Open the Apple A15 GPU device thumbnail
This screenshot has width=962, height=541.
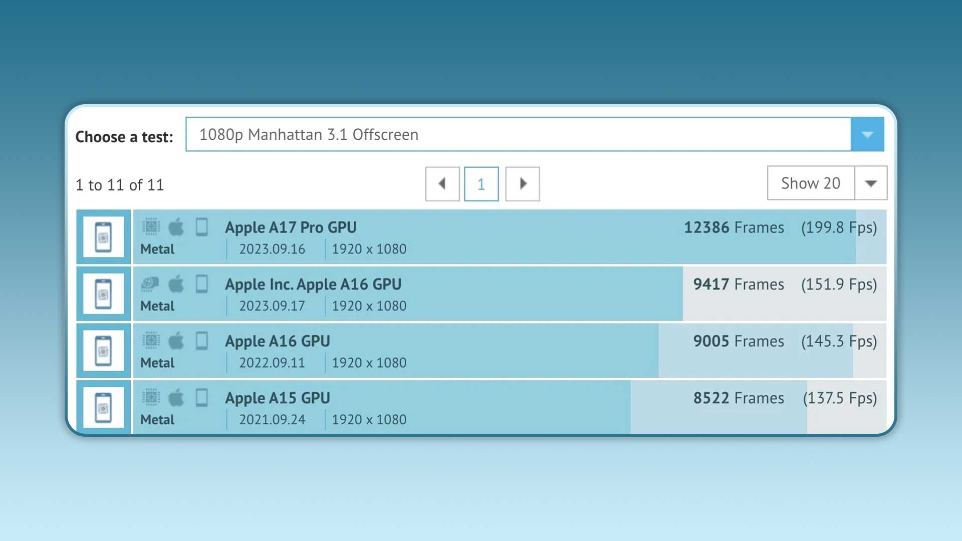(x=104, y=408)
